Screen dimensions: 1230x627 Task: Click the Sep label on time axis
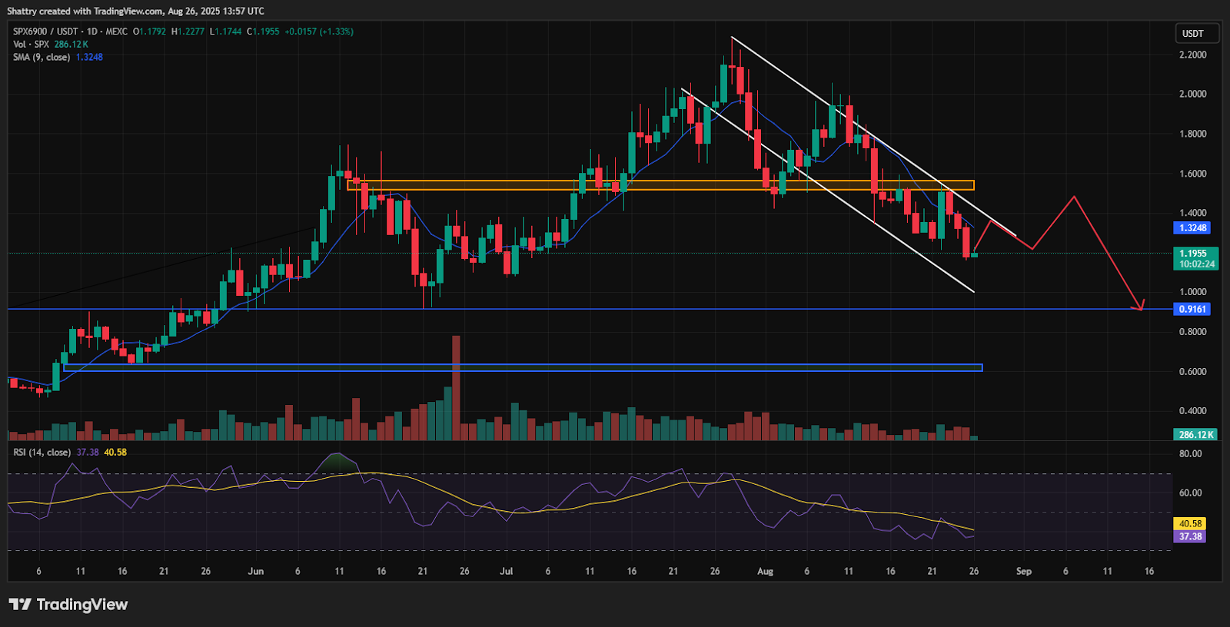pyautogui.click(x=1024, y=572)
